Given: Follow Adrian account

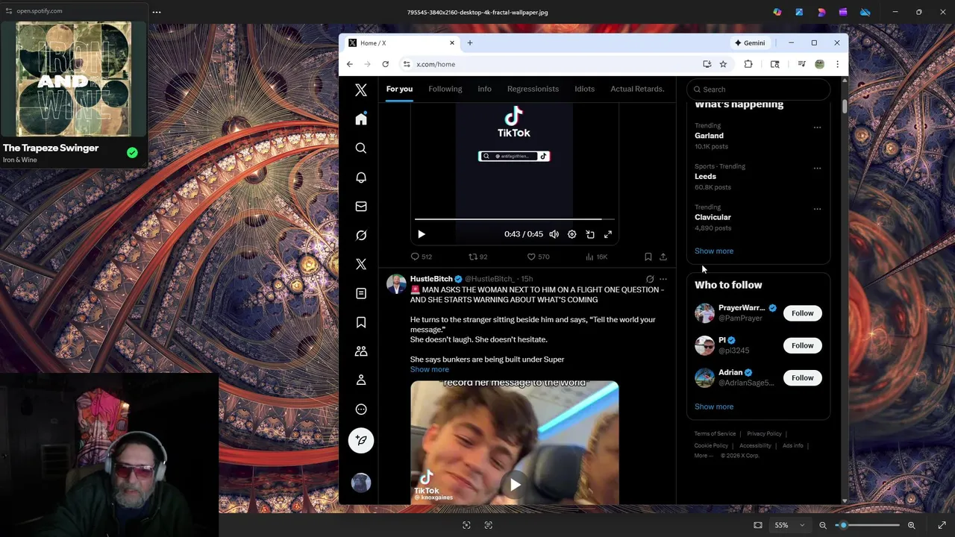Looking at the screenshot, I should (803, 378).
